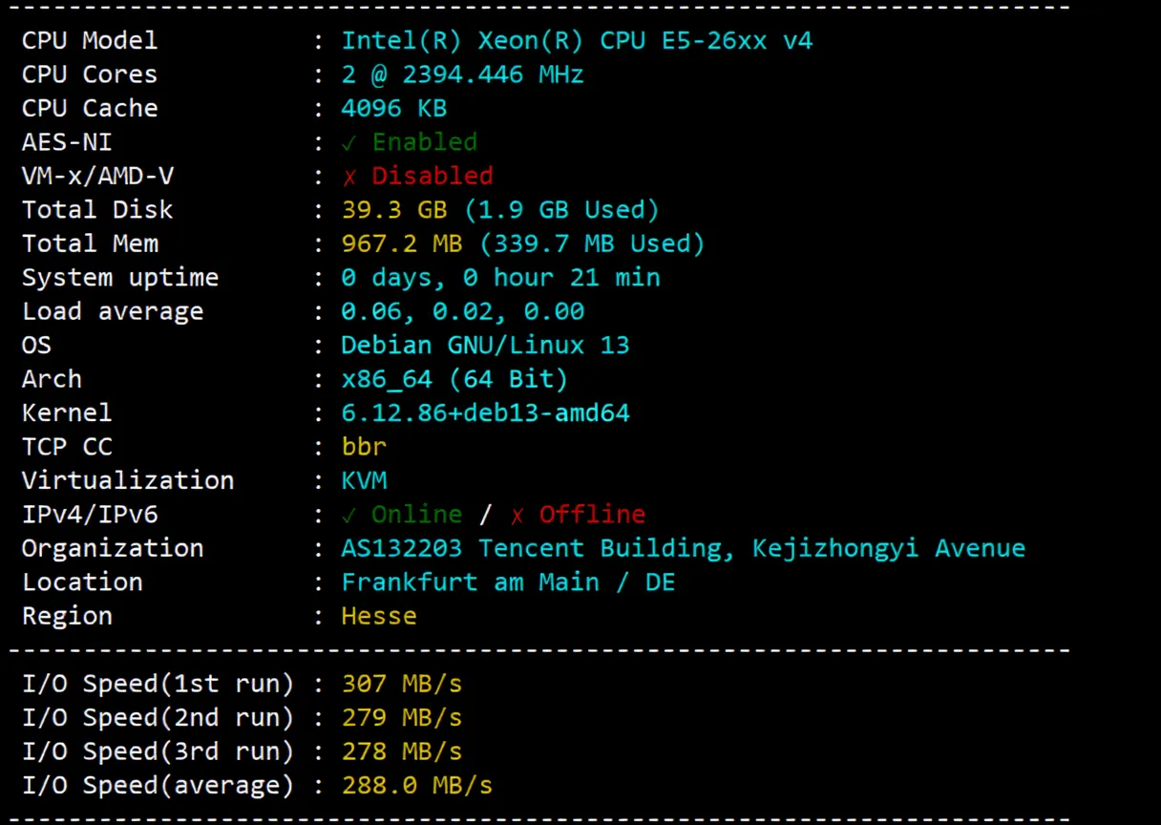Viewport: 1161px width, 825px height.
Task: Click the red 'Offline' IPv6 status
Action: pos(592,515)
